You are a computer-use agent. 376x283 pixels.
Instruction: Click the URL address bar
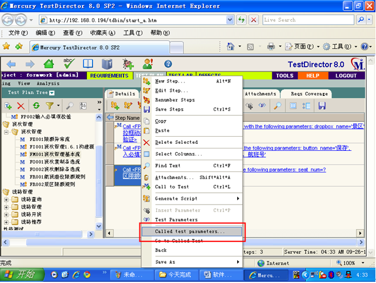(133, 20)
